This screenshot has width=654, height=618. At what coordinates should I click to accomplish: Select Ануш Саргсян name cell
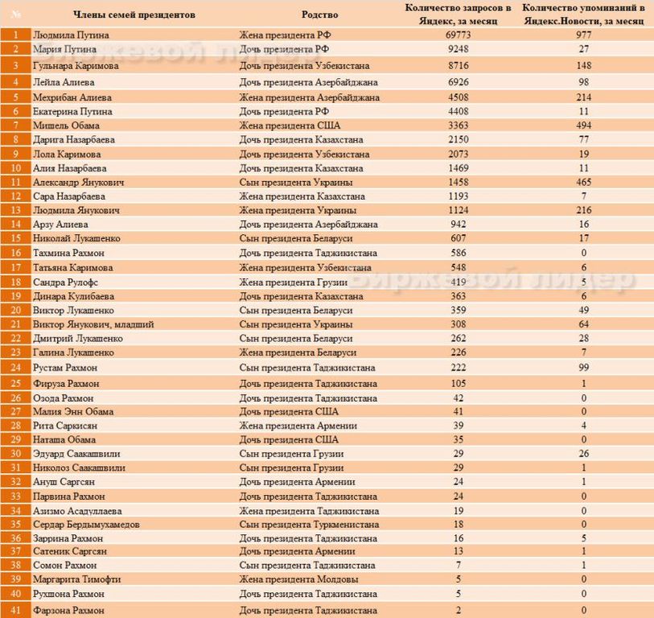pos(64,482)
